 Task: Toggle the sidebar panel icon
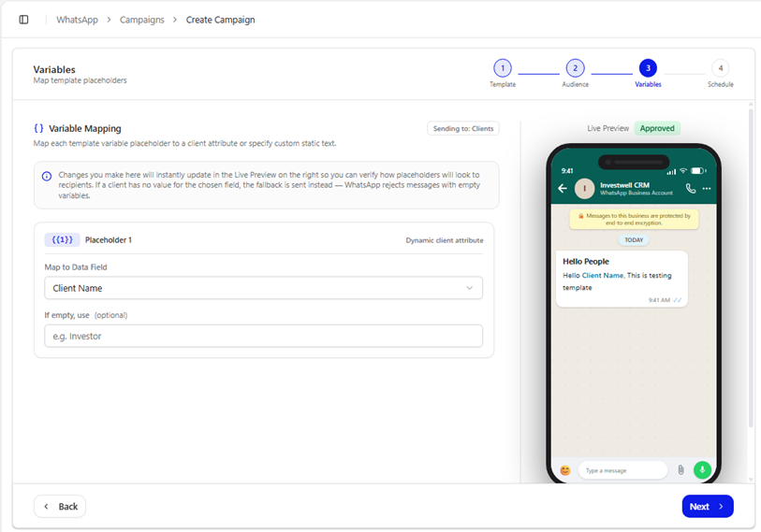tap(23, 20)
